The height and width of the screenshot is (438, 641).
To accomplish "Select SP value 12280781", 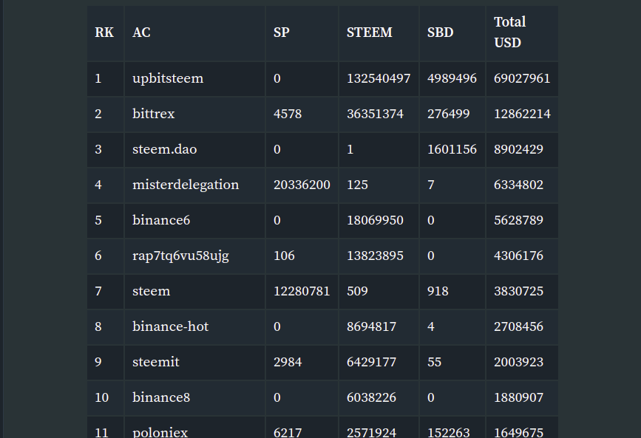I will tap(302, 291).
